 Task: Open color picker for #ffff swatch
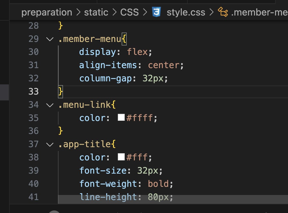(x=121, y=117)
